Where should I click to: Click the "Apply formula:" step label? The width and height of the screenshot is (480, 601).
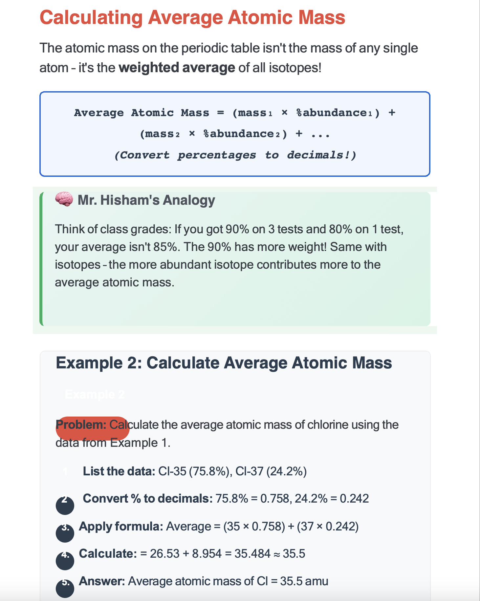click(x=121, y=526)
